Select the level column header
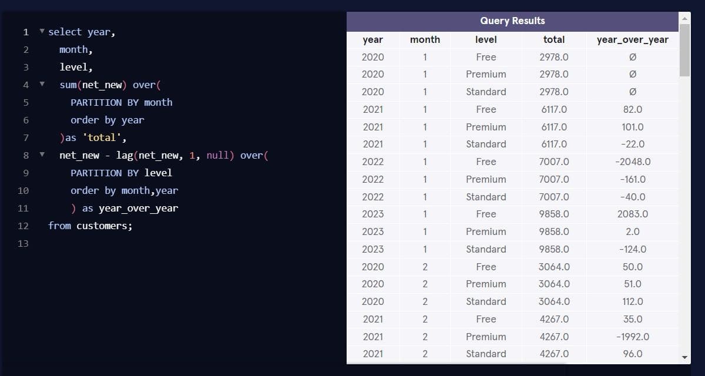This screenshot has height=376, width=705. pyautogui.click(x=486, y=39)
